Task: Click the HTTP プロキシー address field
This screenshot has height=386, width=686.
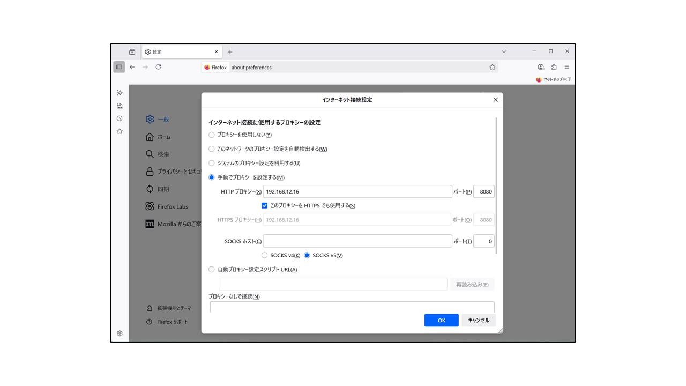Action: 357,192
